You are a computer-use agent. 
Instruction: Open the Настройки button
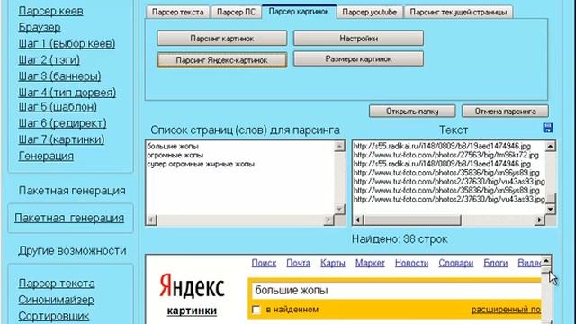[x=358, y=38]
